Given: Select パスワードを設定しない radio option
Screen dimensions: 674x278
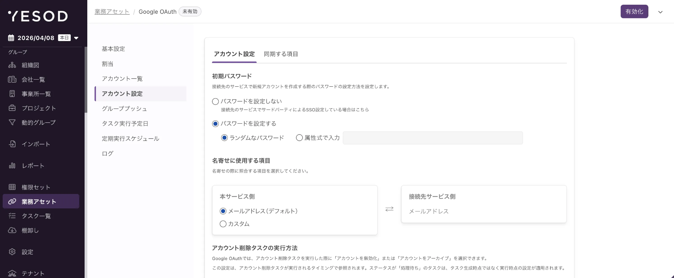Looking at the screenshot, I should [x=215, y=102].
